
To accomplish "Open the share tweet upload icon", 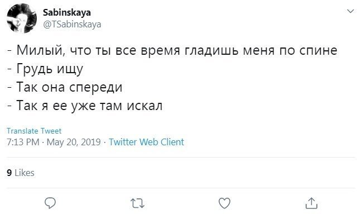I will pyautogui.click(x=311, y=203).
